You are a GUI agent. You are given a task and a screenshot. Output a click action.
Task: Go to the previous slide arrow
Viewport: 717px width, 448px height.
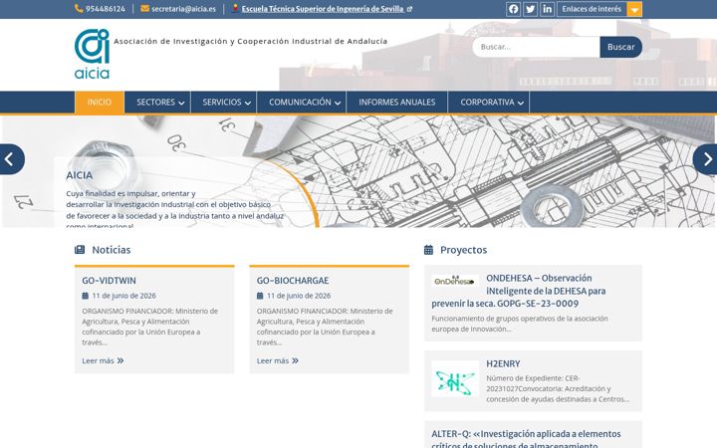9,159
